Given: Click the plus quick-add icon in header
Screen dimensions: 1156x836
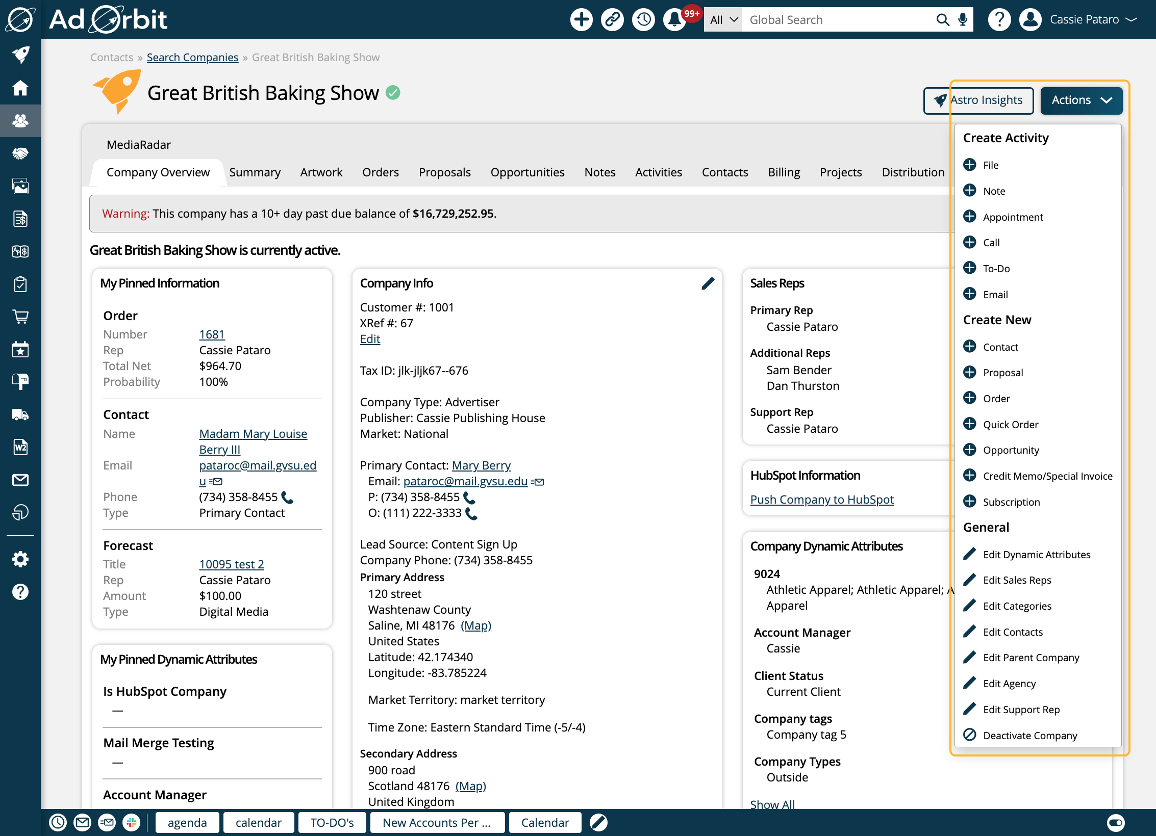Looking at the screenshot, I should [x=581, y=20].
